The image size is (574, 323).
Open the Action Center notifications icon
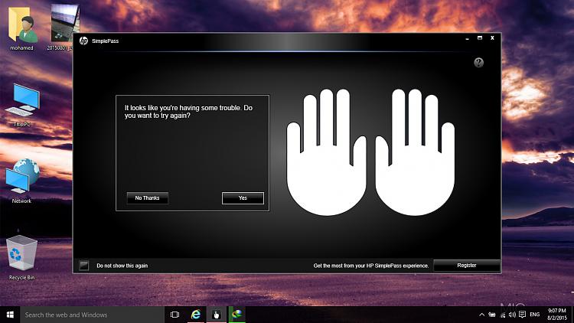(523, 315)
